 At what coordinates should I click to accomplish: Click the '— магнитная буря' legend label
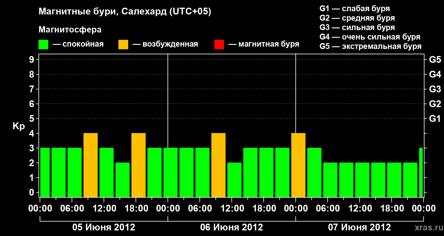click(x=264, y=44)
